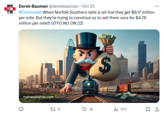Open the Oct 25 timestamp link
The image size is (163, 116).
click(x=88, y=6)
